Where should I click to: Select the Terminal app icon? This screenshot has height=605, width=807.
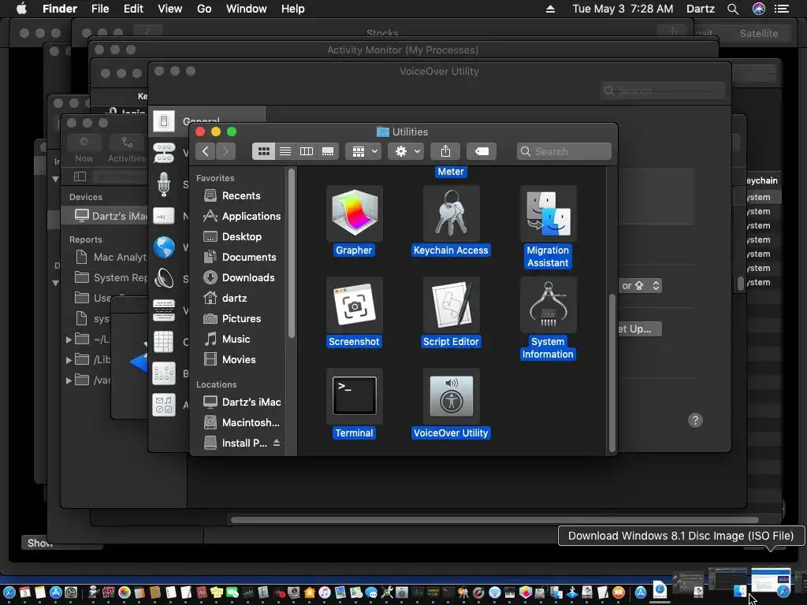tap(354, 396)
